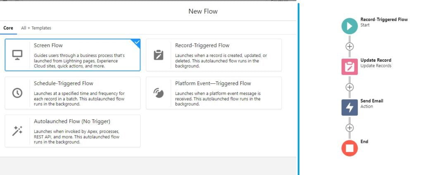This screenshot has height=175, width=423.
Task: Click the Action subtitle under Send Email
Action: pyautogui.click(x=367, y=106)
